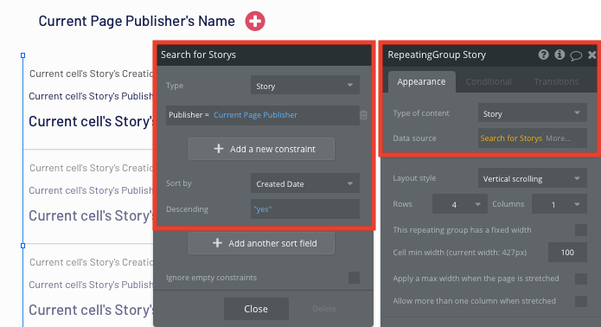Open the info icon in RepeatingGroup Story header
601x327 pixels.
[559, 54]
